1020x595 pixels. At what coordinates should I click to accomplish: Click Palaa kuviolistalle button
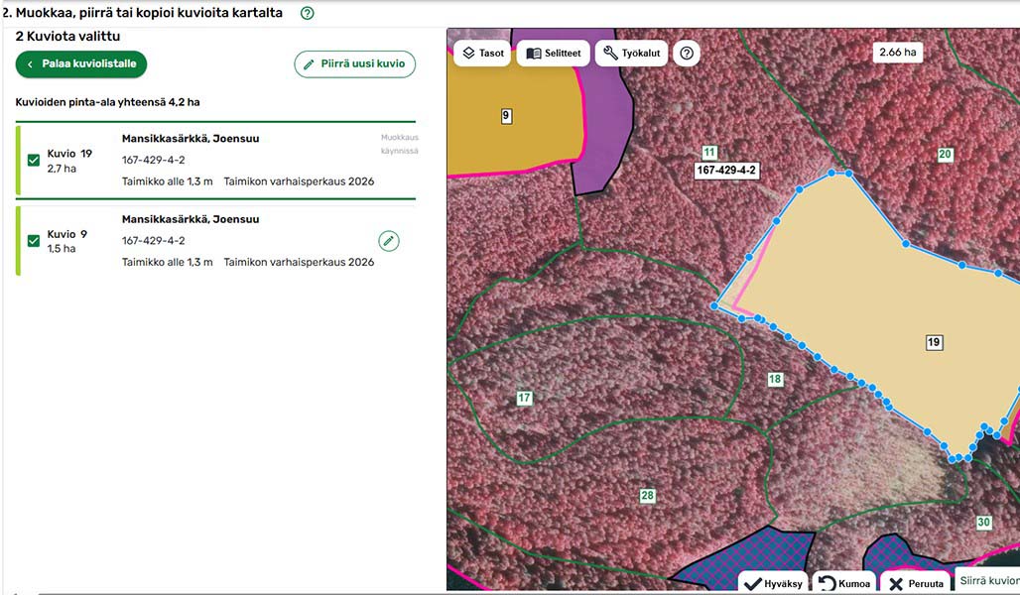(x=81, y=64)
